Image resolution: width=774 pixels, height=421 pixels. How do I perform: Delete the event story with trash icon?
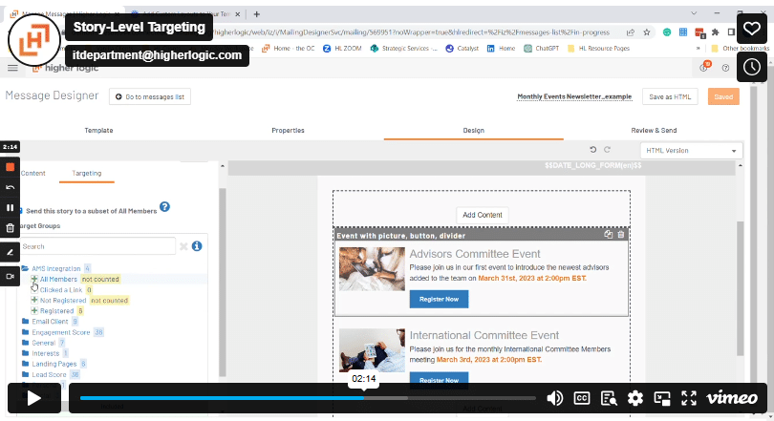621,234
